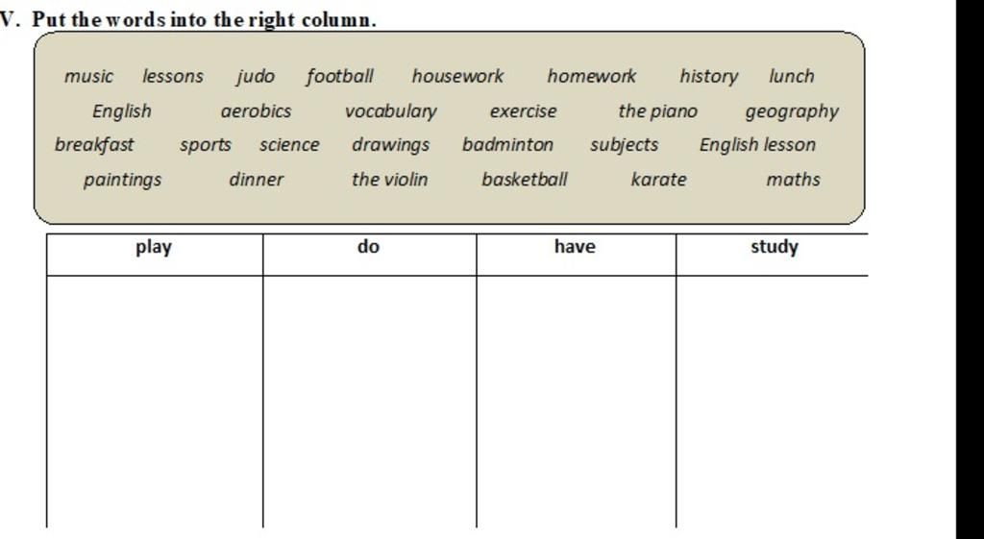This screenshot has height=539, width=984.
Task: Click the empty cell under 'have'
Action: [x=577, y=402]
